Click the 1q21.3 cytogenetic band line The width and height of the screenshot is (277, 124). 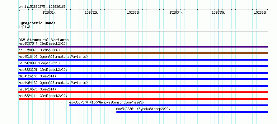coord(143,30)
